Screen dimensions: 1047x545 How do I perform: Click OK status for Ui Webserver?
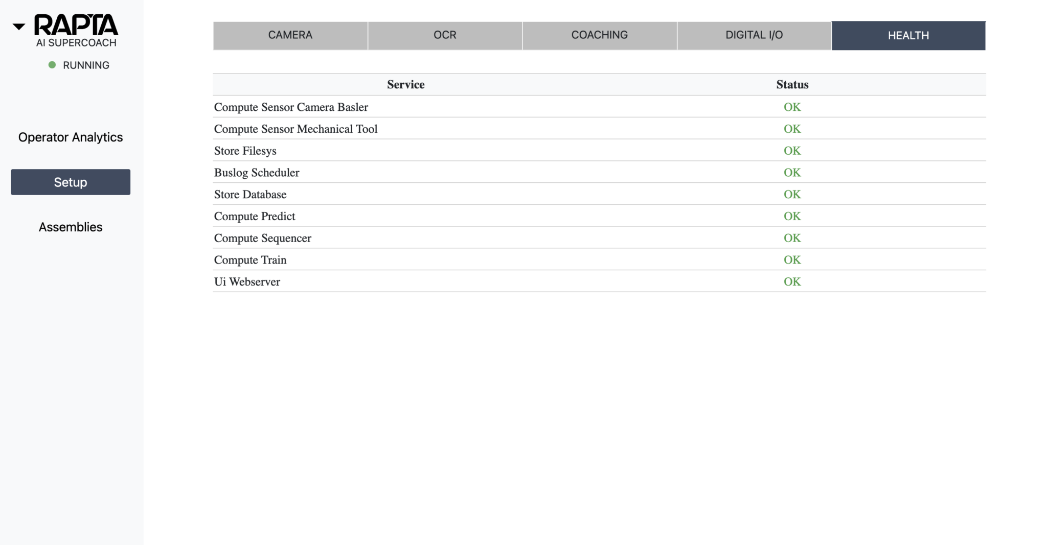coord(792,282)
